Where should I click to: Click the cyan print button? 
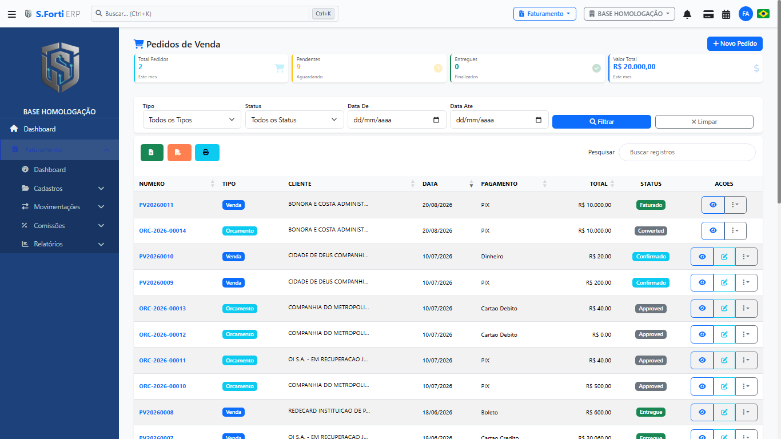point(207,153)
